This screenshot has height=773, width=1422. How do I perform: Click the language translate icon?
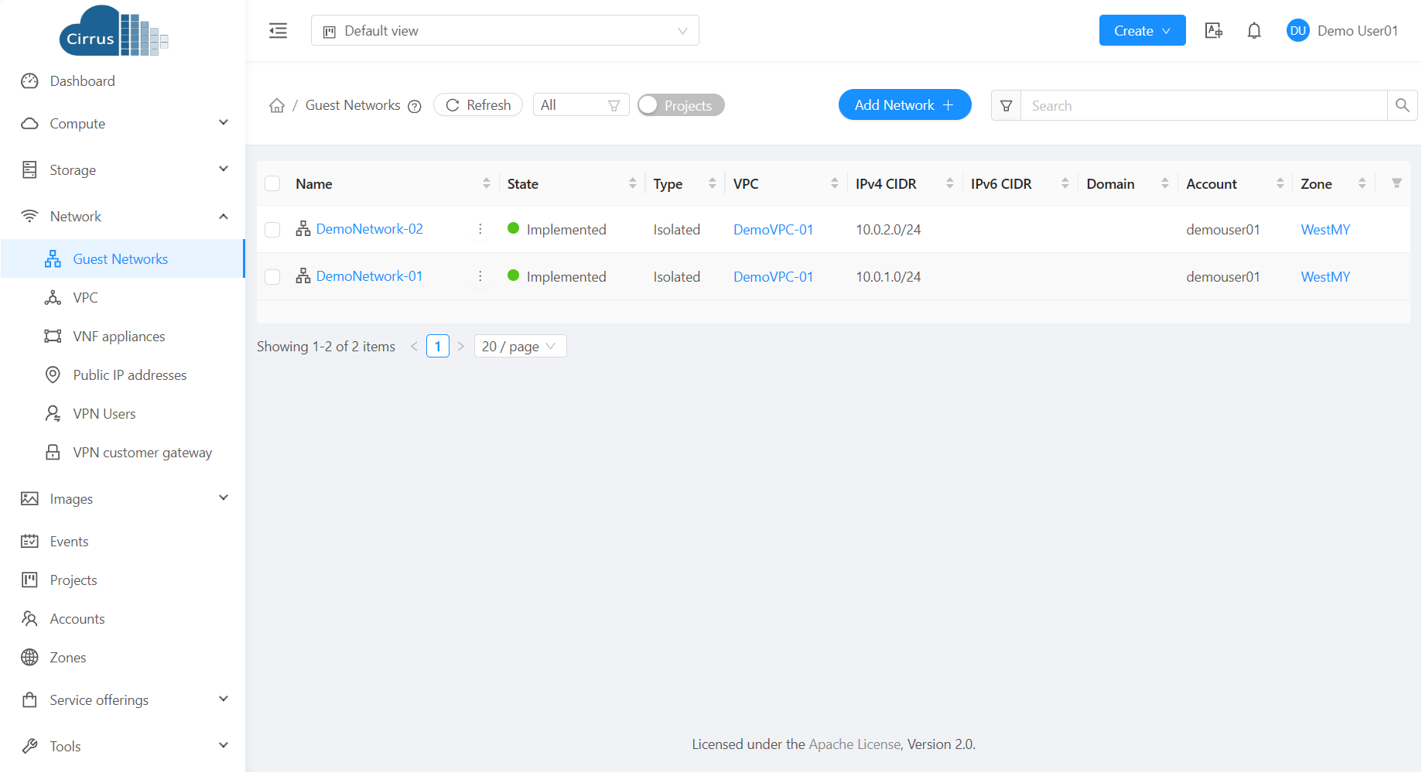(1213, 31)
